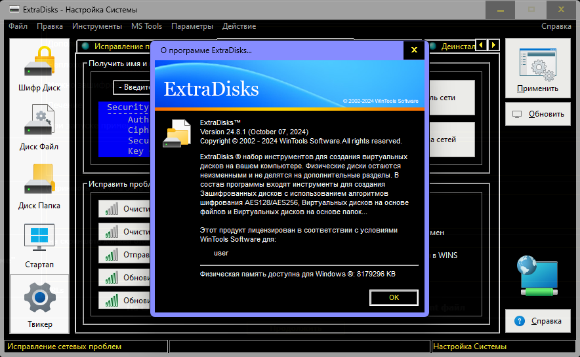The image size is (580, 357).
Task: Click the network globe computer icon
Action: coord(537,276)
